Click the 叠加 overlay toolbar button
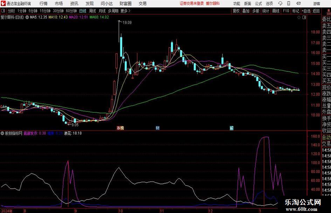Screen dimensions: 331x213 coord(246,11)
